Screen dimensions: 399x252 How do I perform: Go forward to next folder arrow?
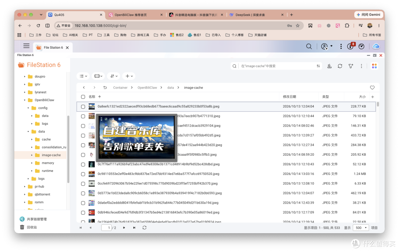[95, 88]
